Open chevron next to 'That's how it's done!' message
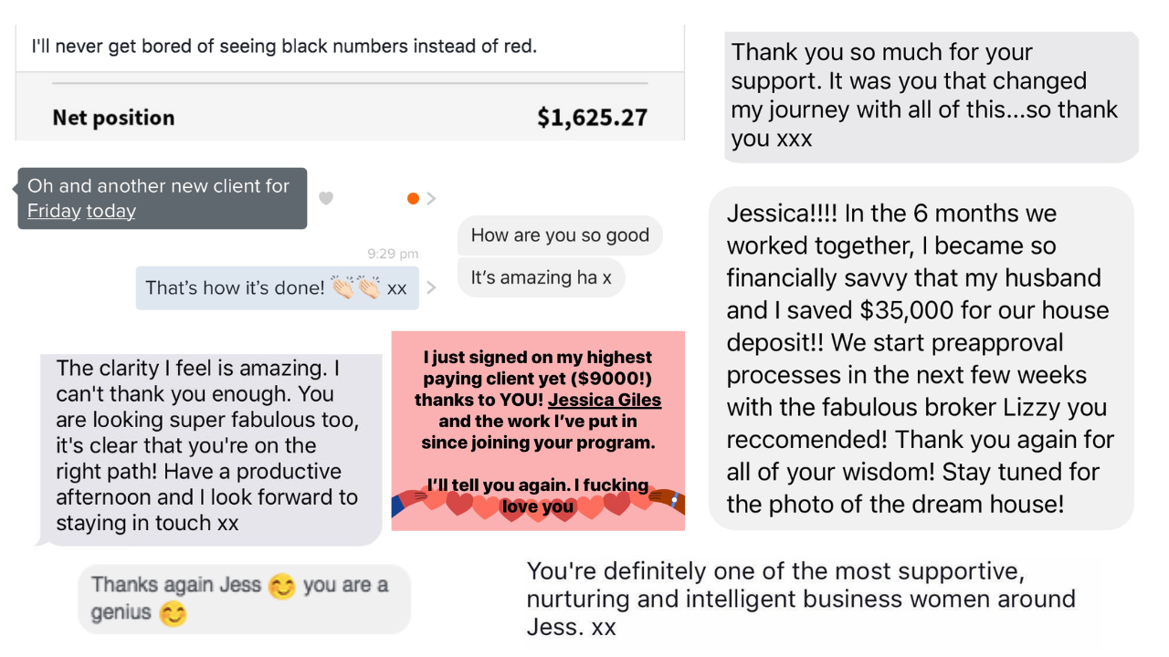 click(x=432, y=287)
